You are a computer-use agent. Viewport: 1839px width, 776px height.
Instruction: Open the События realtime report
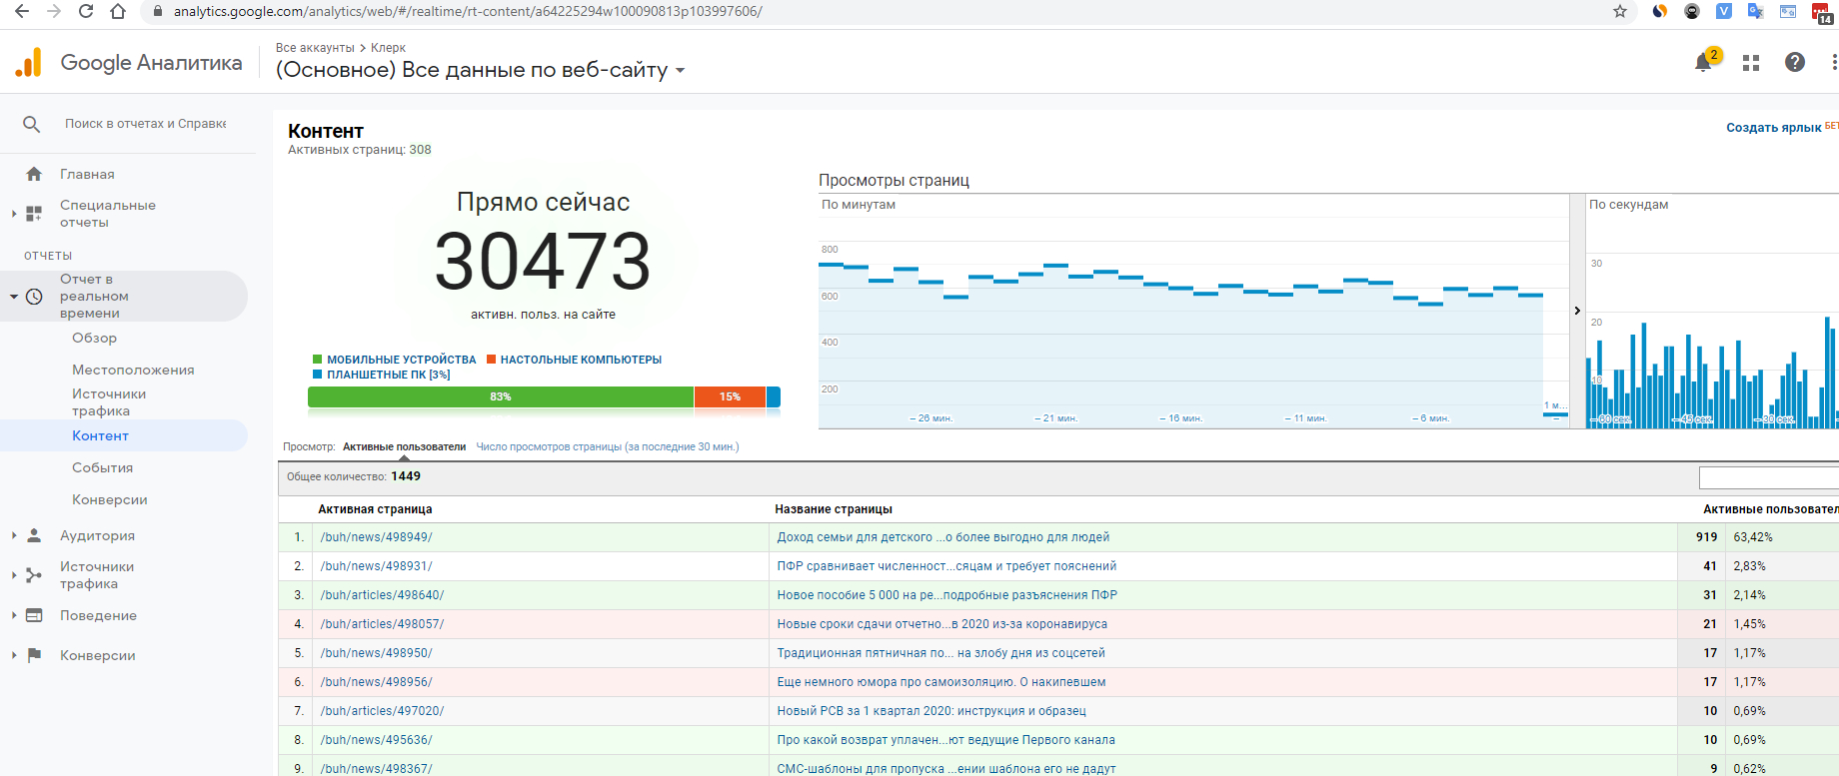tap(102, 467)
